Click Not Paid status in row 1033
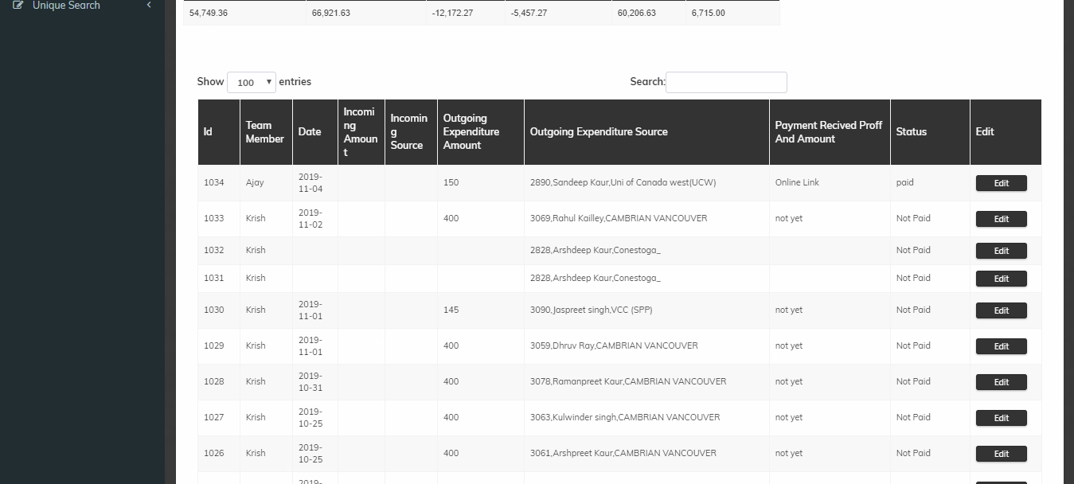Viewport: 1074px width, 484px height. pos(913,218)
